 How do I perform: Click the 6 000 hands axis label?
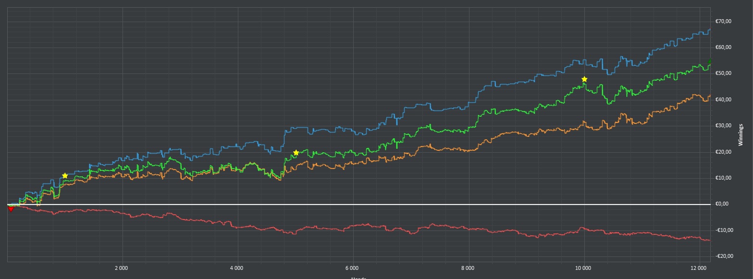point(352,267)
